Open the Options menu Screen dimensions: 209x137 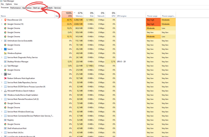click(9, 4)
